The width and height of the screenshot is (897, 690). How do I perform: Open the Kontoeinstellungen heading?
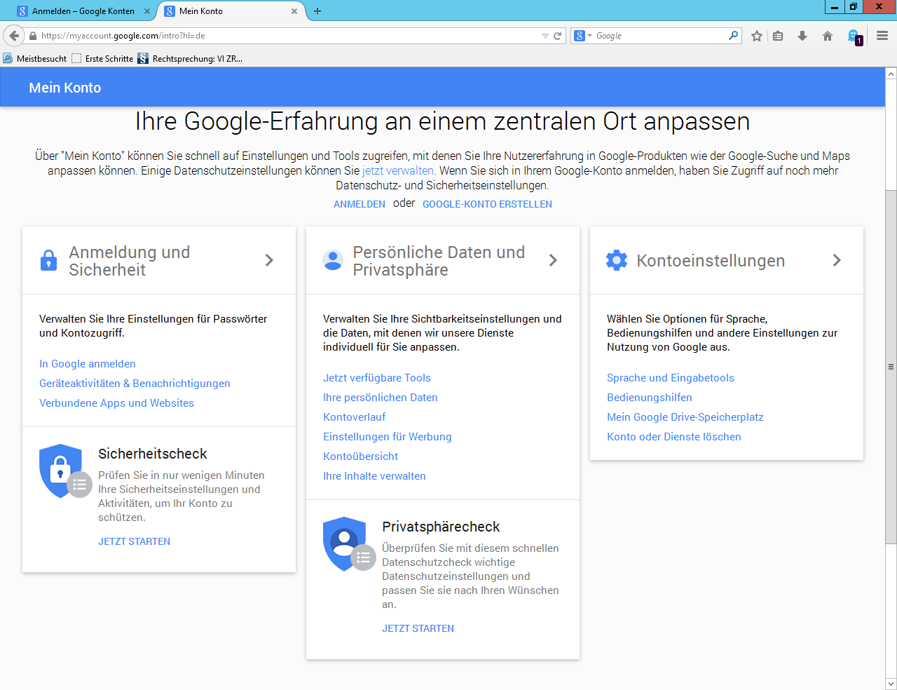(x=711, y=261)
